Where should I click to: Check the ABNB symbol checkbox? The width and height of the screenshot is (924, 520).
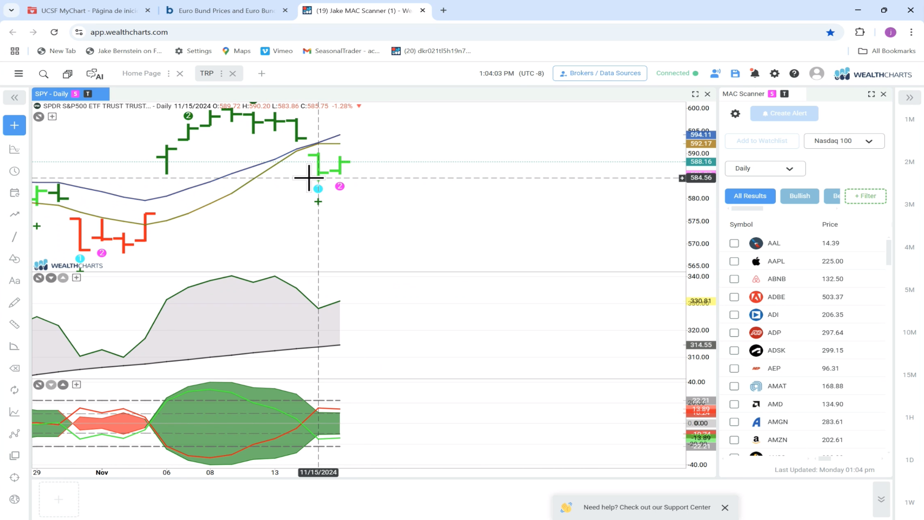[x=734, y=279]
